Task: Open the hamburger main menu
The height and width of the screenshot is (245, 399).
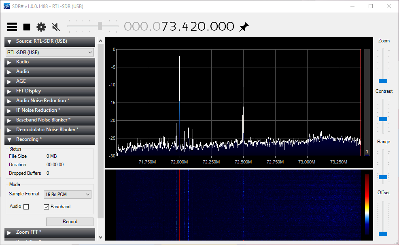Action: coord(13,27)
